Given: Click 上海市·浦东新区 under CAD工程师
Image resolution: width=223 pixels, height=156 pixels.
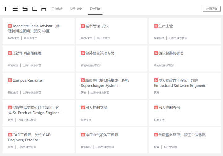Looking at the screenshot, I should [x=27, y=147].
